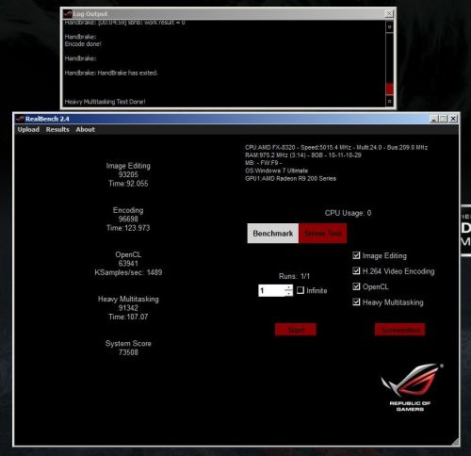This screenshot has height=456, width=471.
Task: Click the Log Output title bar icon
Action: pyautogui.click(x=68, y=13)
